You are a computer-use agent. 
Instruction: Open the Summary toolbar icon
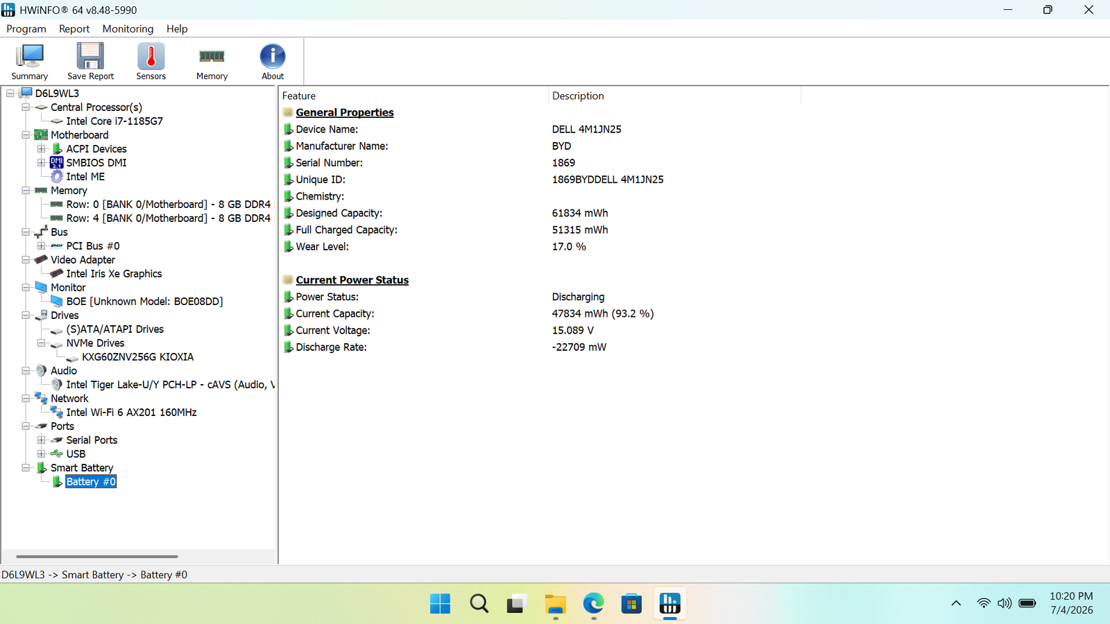click(x=30, y=57)
